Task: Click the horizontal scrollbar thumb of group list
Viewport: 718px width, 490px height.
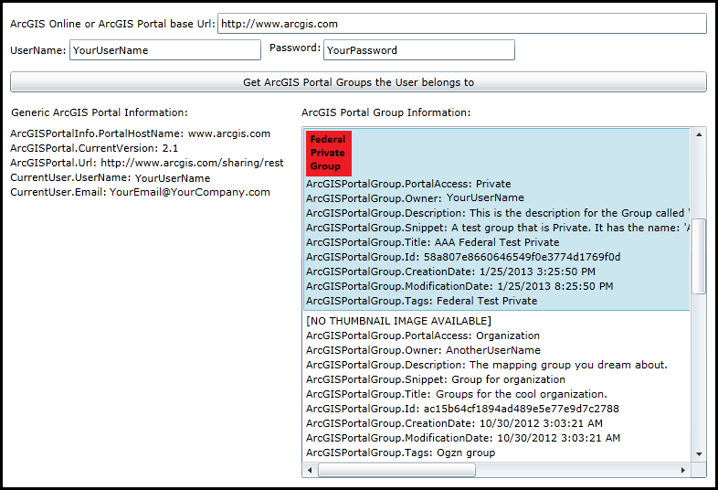Action: [x=397, y=470]
